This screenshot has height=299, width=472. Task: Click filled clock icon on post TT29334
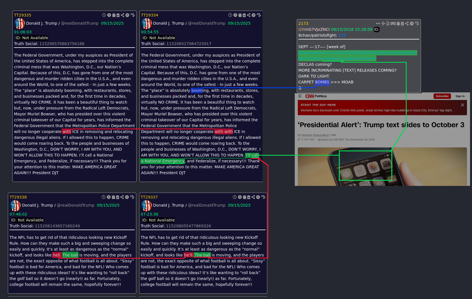click(235, 15)
